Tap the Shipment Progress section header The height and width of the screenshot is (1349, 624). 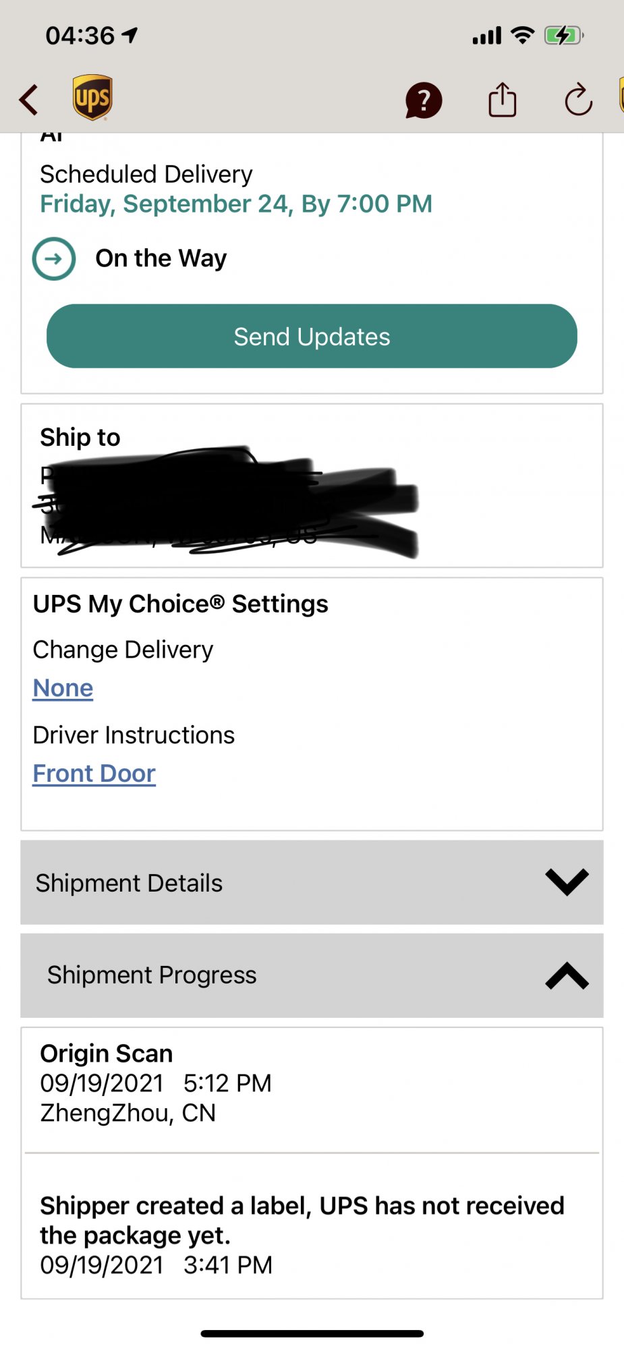click(x=312, y=975)
